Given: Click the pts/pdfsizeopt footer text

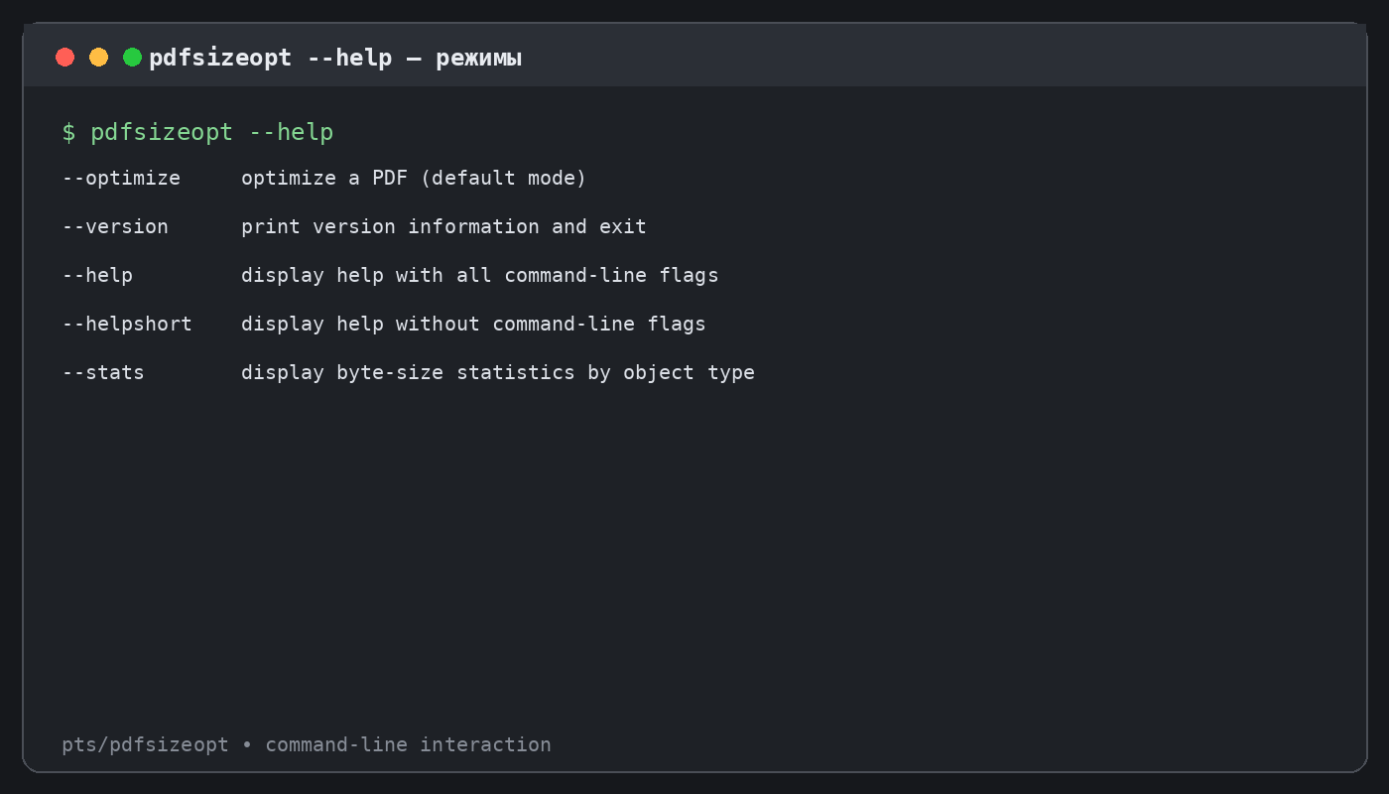Looking at the screenshot, I should [145, 744].
